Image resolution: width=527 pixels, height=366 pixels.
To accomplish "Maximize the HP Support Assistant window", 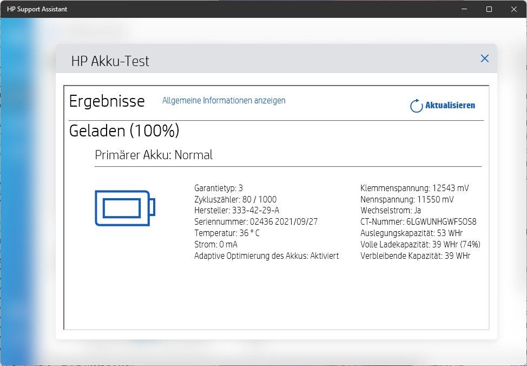I will click(x=489, y=9).
